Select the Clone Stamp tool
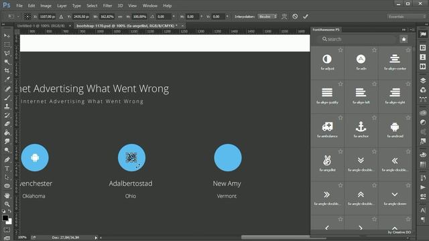 click(7, 106)
